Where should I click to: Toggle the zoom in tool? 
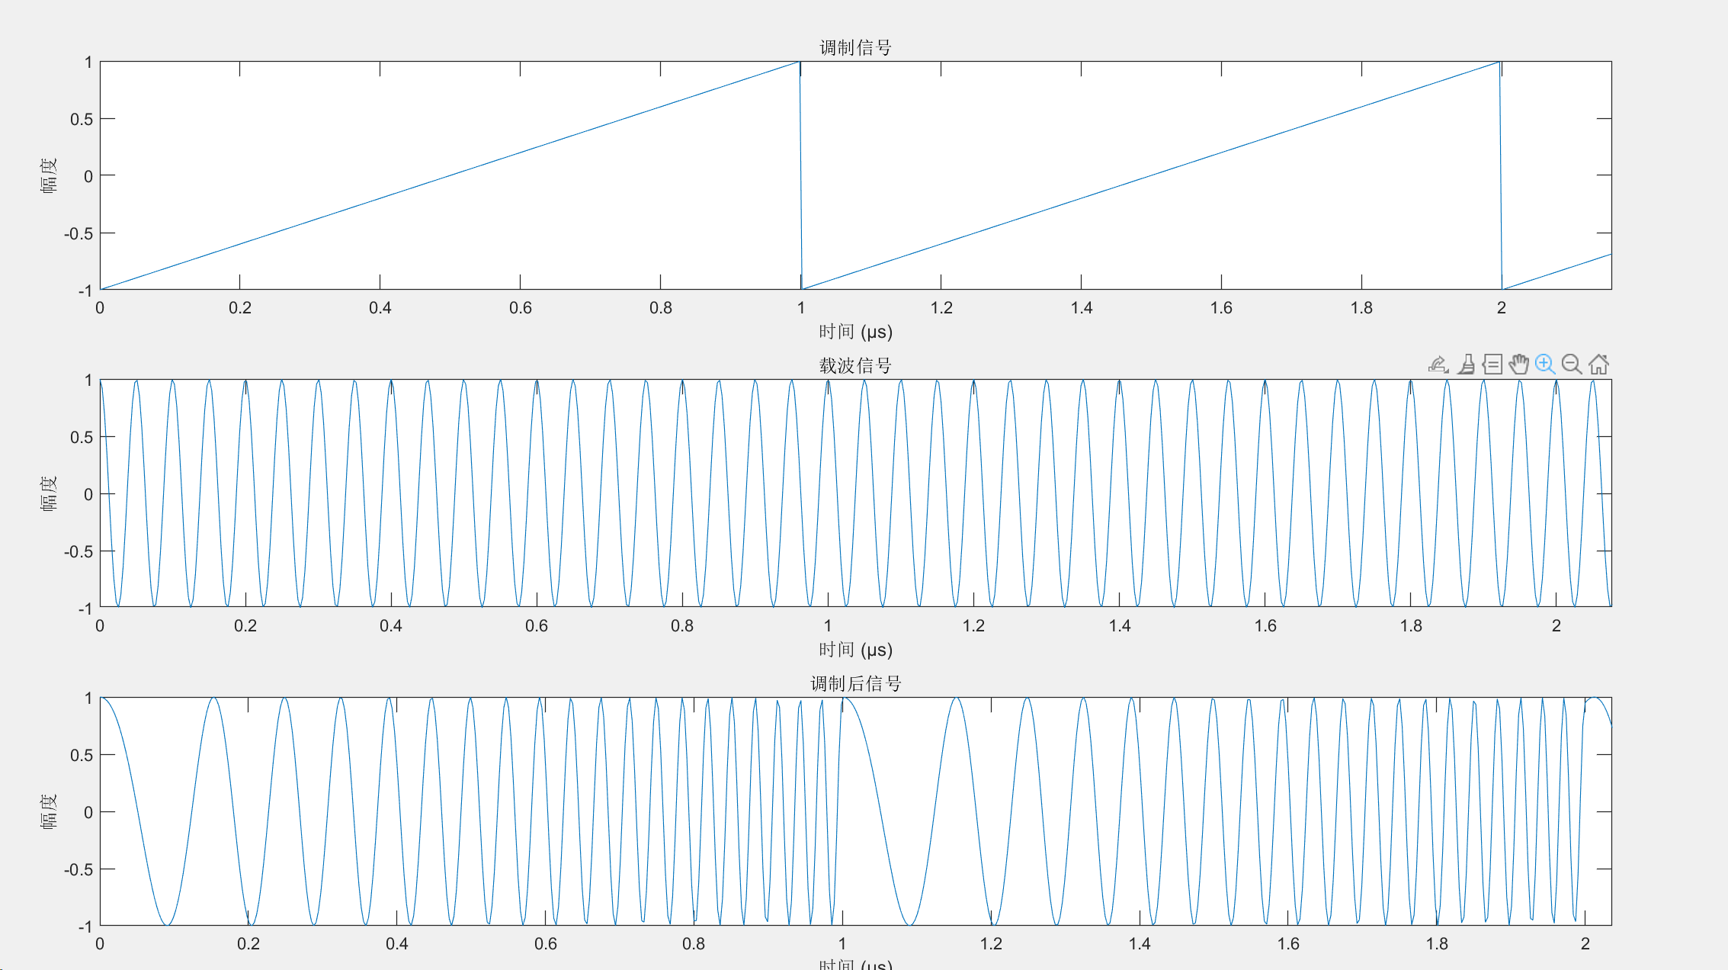pyautogui.click(x=1545, y=365)
